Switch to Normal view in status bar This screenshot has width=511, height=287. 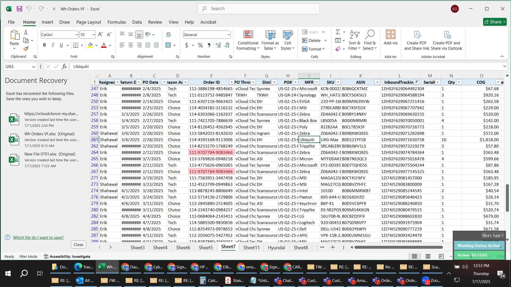[x=414, y=256]
